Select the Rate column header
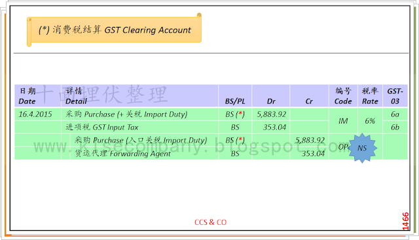The image size is (419, 240). (x=370, y=96)
